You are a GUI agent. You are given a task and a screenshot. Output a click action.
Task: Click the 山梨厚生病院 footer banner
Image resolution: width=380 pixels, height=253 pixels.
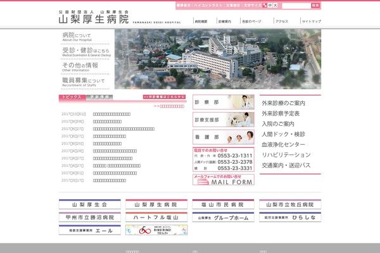[156, 204]
